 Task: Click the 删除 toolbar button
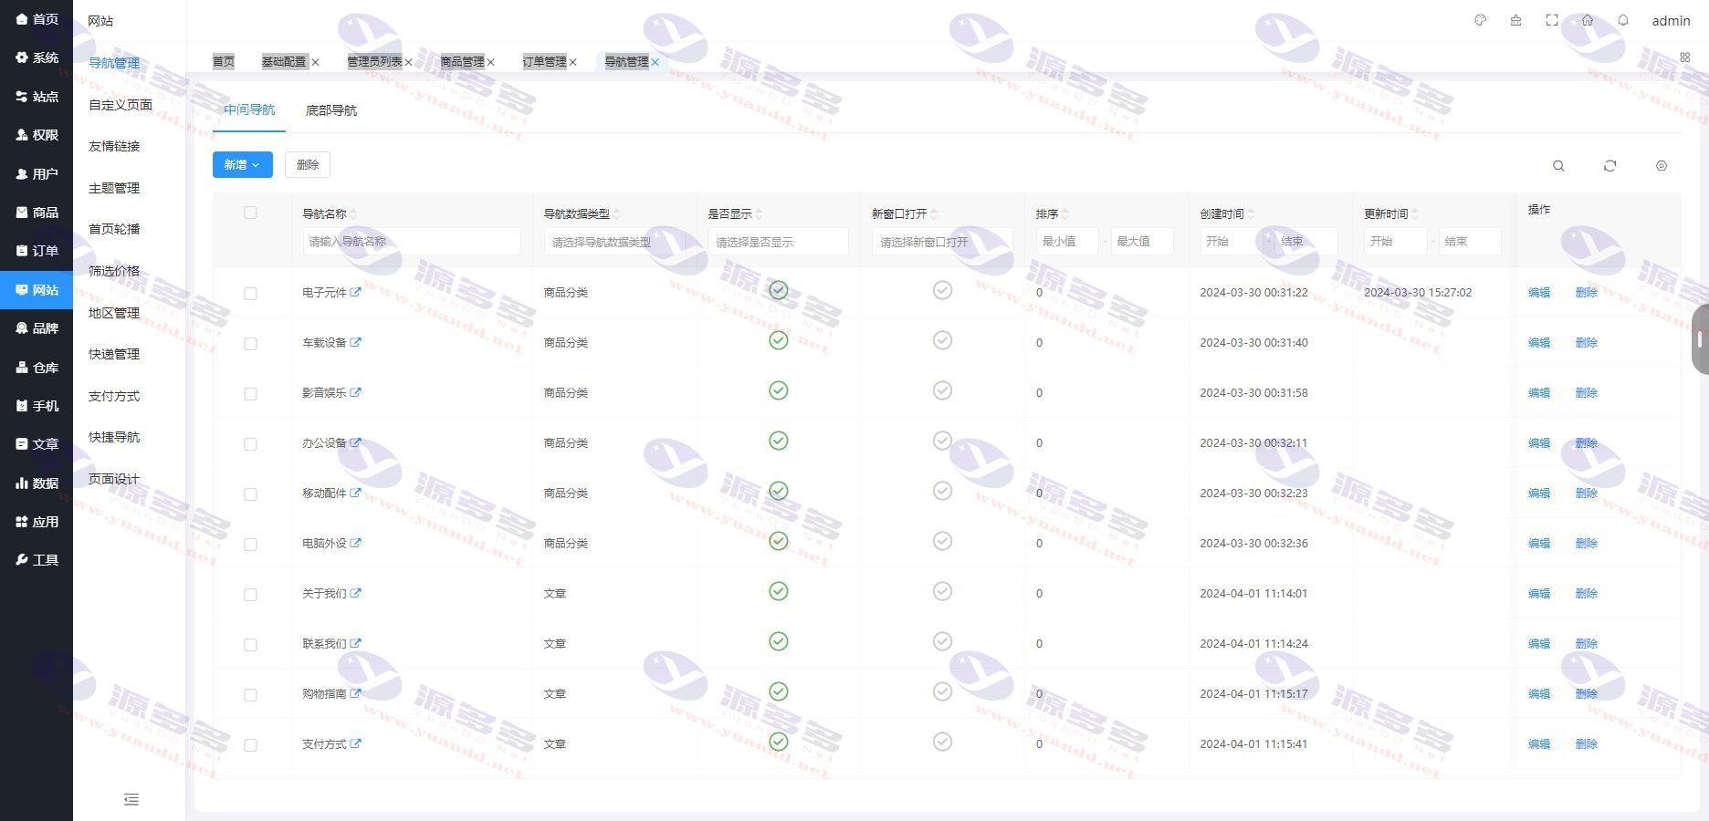pos(308,165)
